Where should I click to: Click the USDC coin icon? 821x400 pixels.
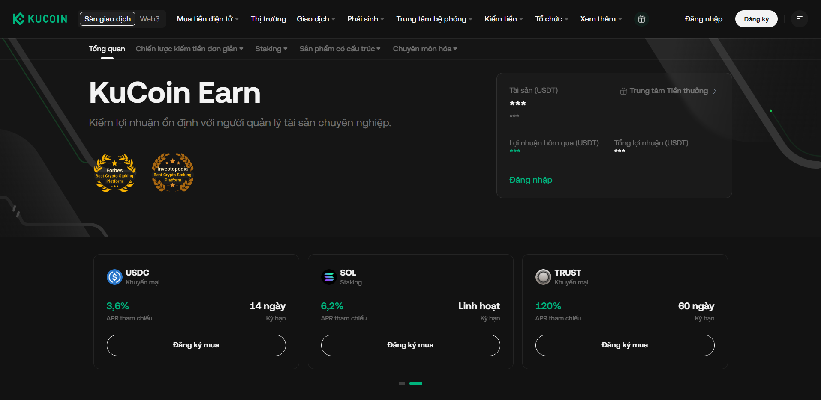click(114, 277)
